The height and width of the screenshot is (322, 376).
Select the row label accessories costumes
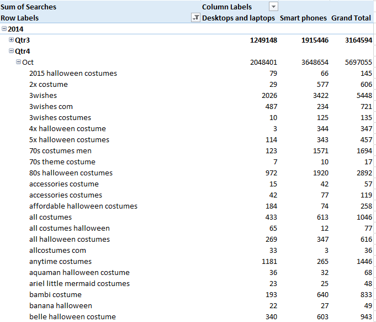pyautogui.click(x=66, y=195)
